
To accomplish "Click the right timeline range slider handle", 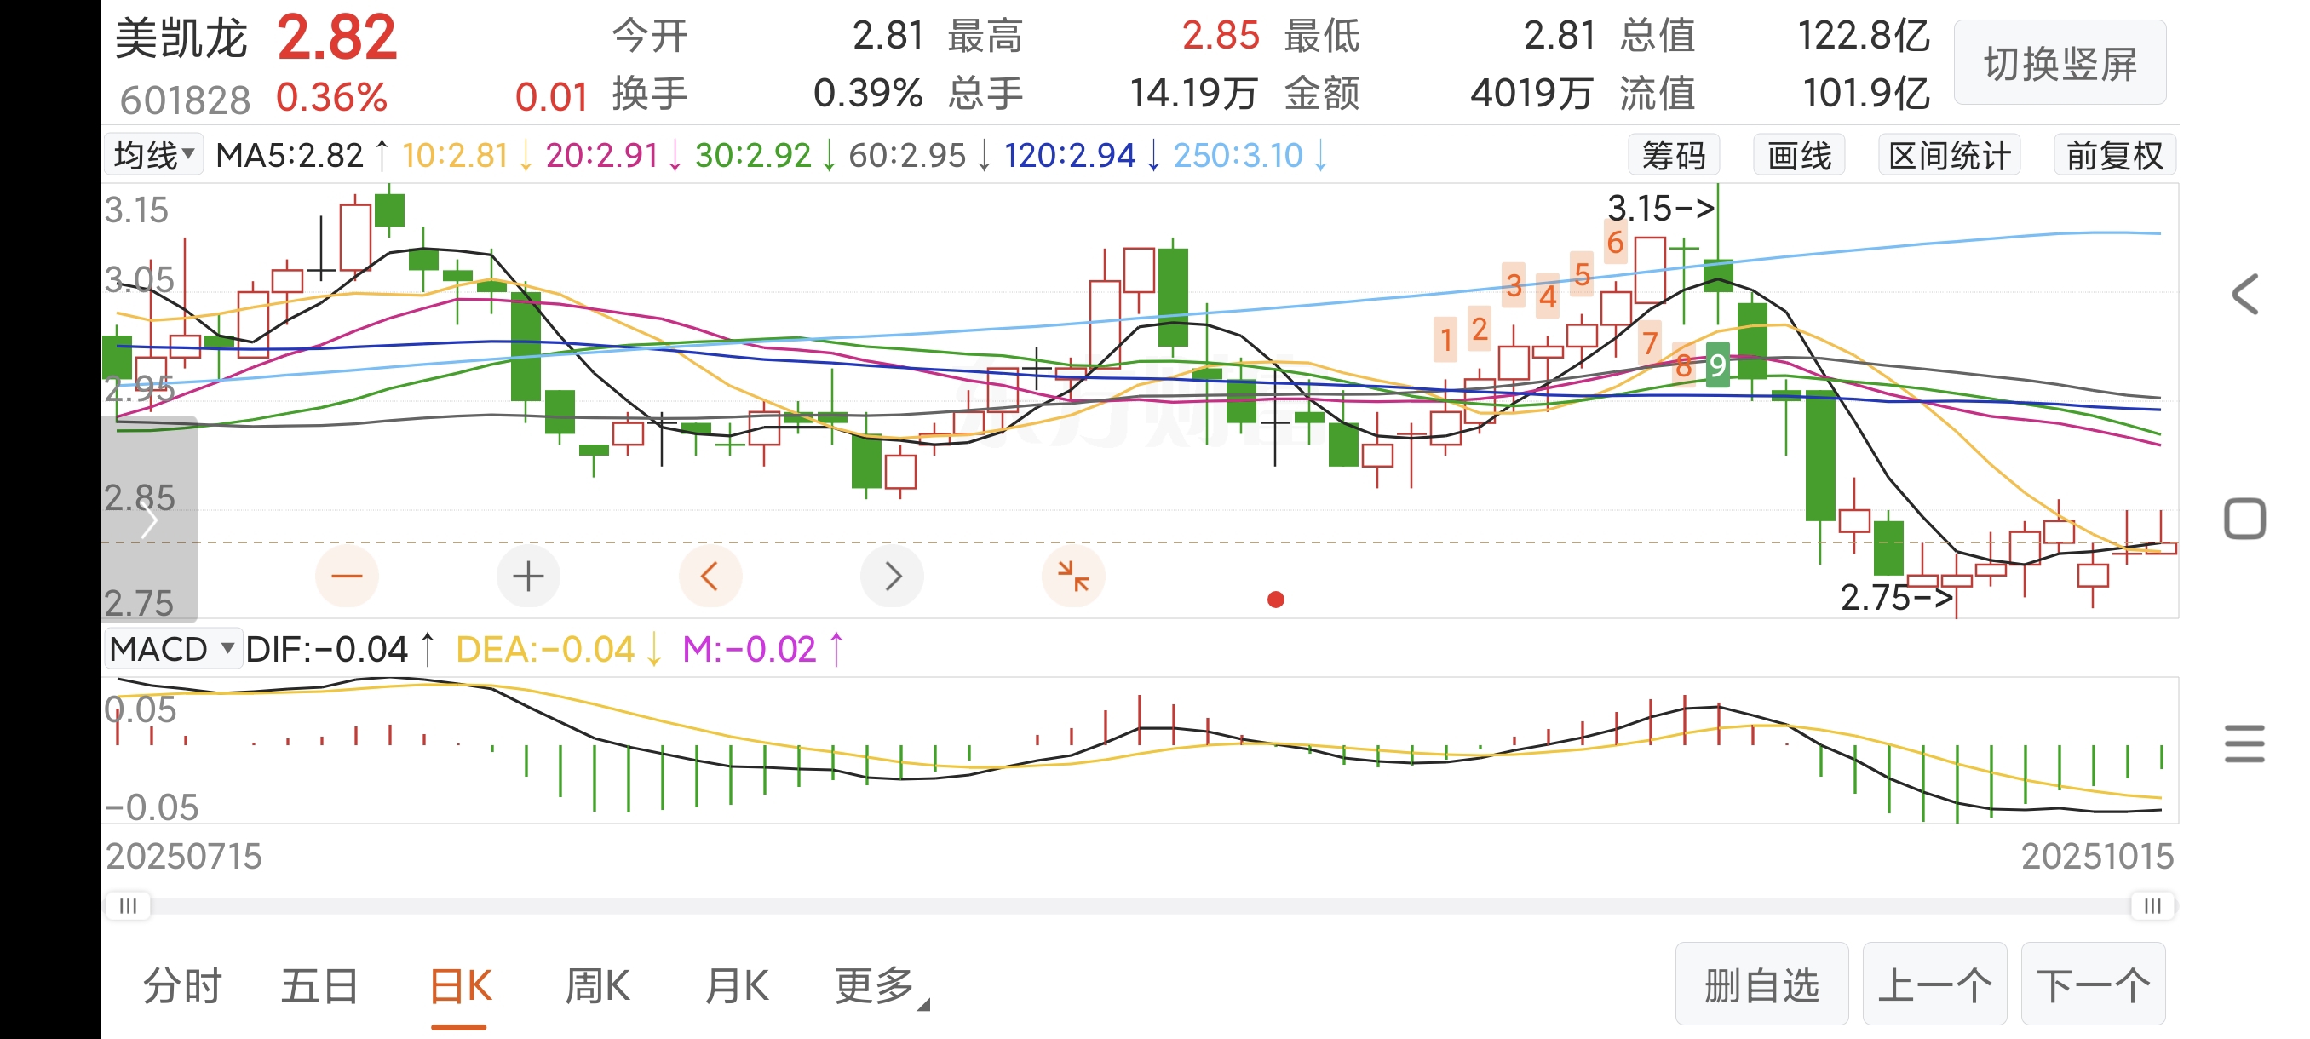I will click(x=2152, y=905).
